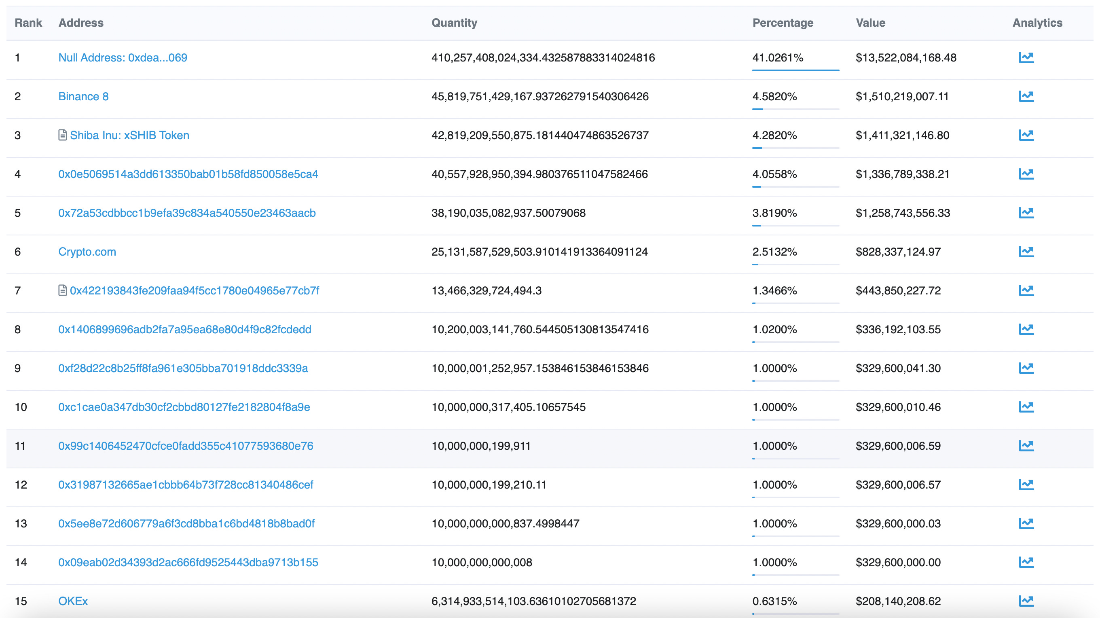Click contract icon beside 0x422193843fe2 address
This screenshot has width=1100, height=618.
click(x=62, y=290)
